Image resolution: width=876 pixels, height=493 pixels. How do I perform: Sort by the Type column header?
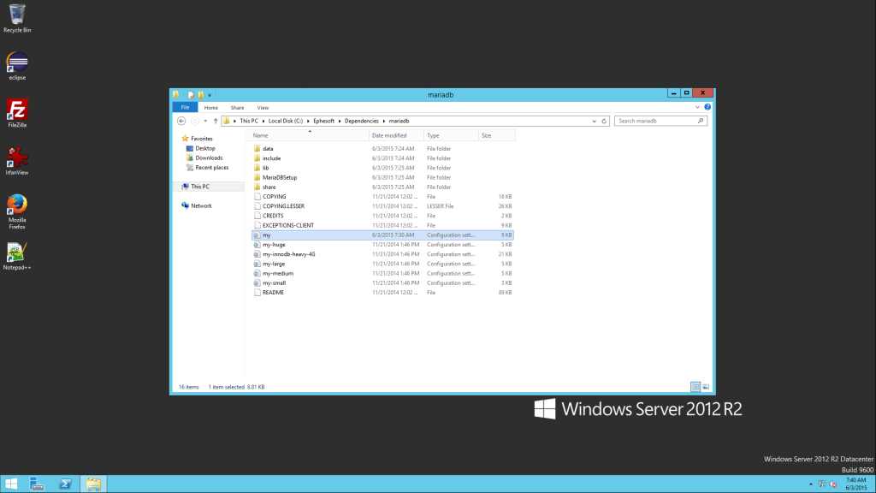[452, 135]
